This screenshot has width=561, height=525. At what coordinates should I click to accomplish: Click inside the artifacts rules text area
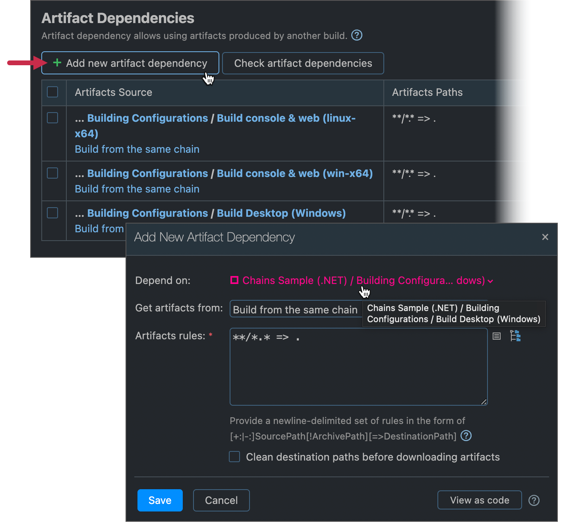tap(358, 366)
